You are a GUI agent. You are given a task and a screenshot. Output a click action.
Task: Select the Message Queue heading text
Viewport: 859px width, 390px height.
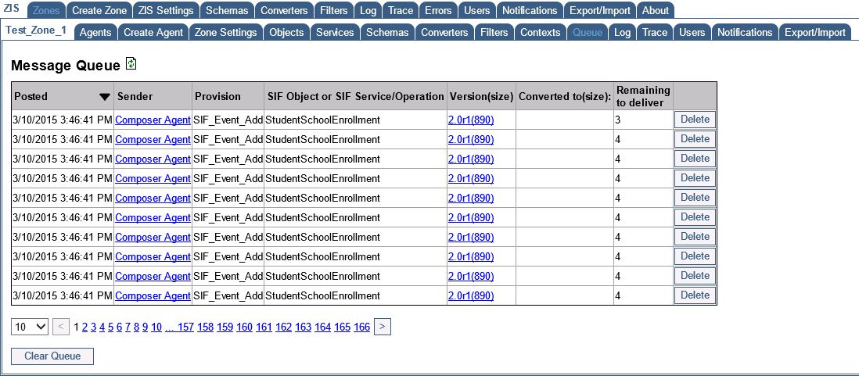pyautogui.click(x=65, y=66)
